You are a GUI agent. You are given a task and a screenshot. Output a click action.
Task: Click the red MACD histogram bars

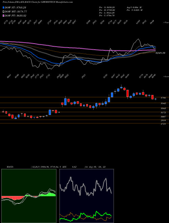point(13,197)
